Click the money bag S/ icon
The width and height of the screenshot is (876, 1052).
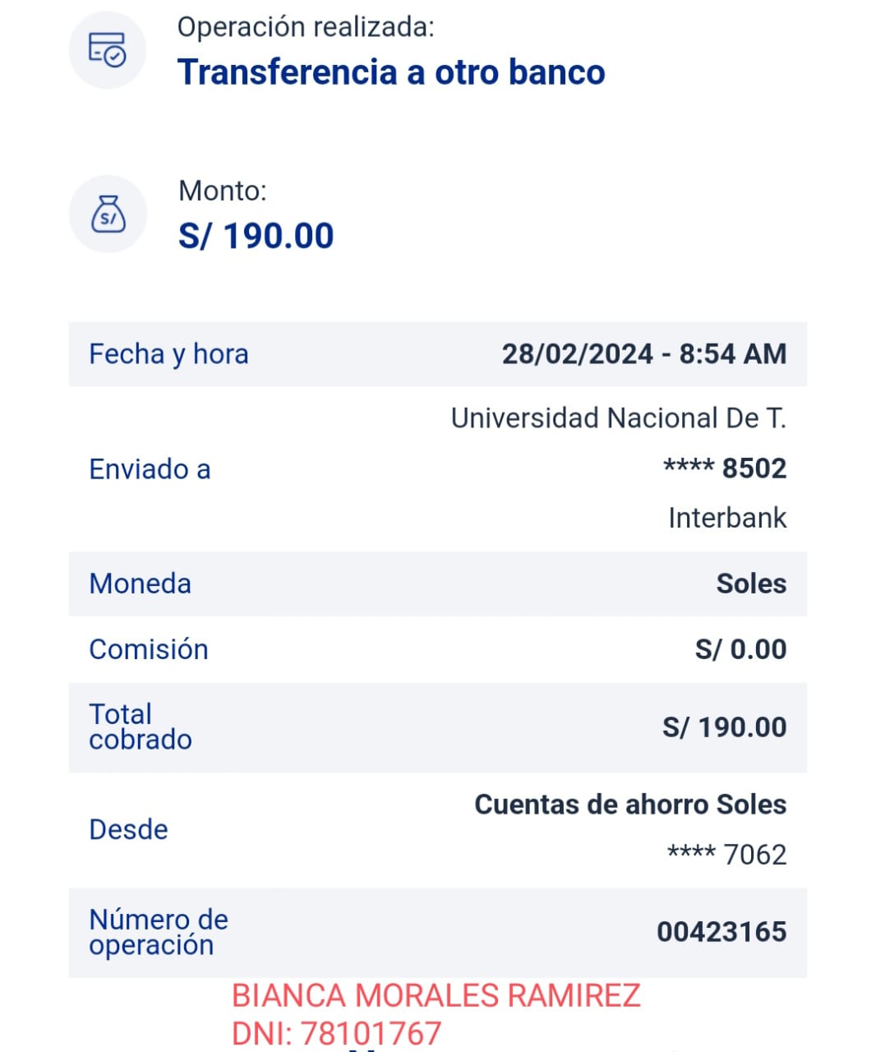(108, 214)
